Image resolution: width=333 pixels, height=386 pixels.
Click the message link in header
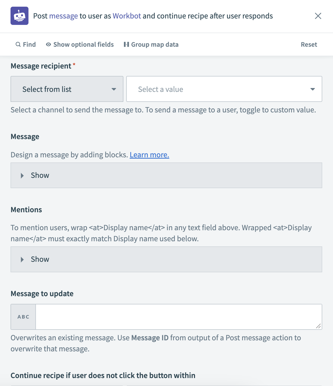point(63,16)
